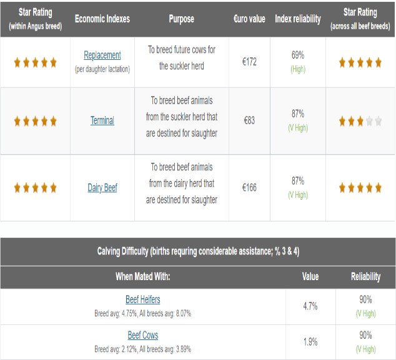396x360 pixels.
Task: Select the €172 Replacement value cell
Action: (x=249, y=62)
